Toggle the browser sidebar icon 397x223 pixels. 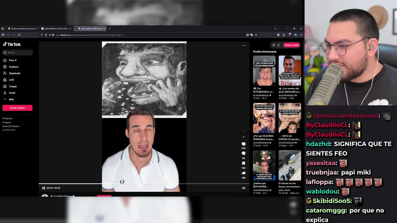[x=3, y=35]
